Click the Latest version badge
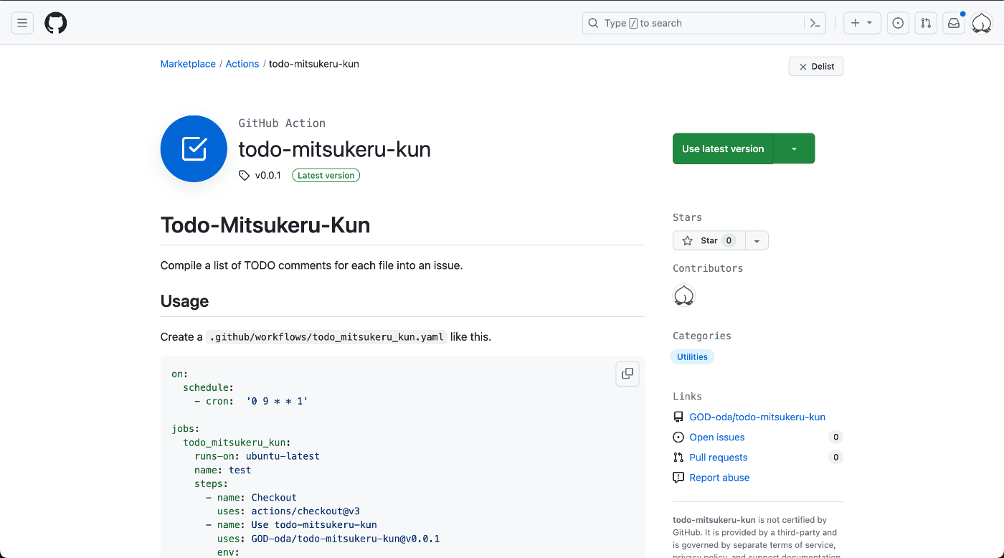1004x558 pixels. click(326, 175)
